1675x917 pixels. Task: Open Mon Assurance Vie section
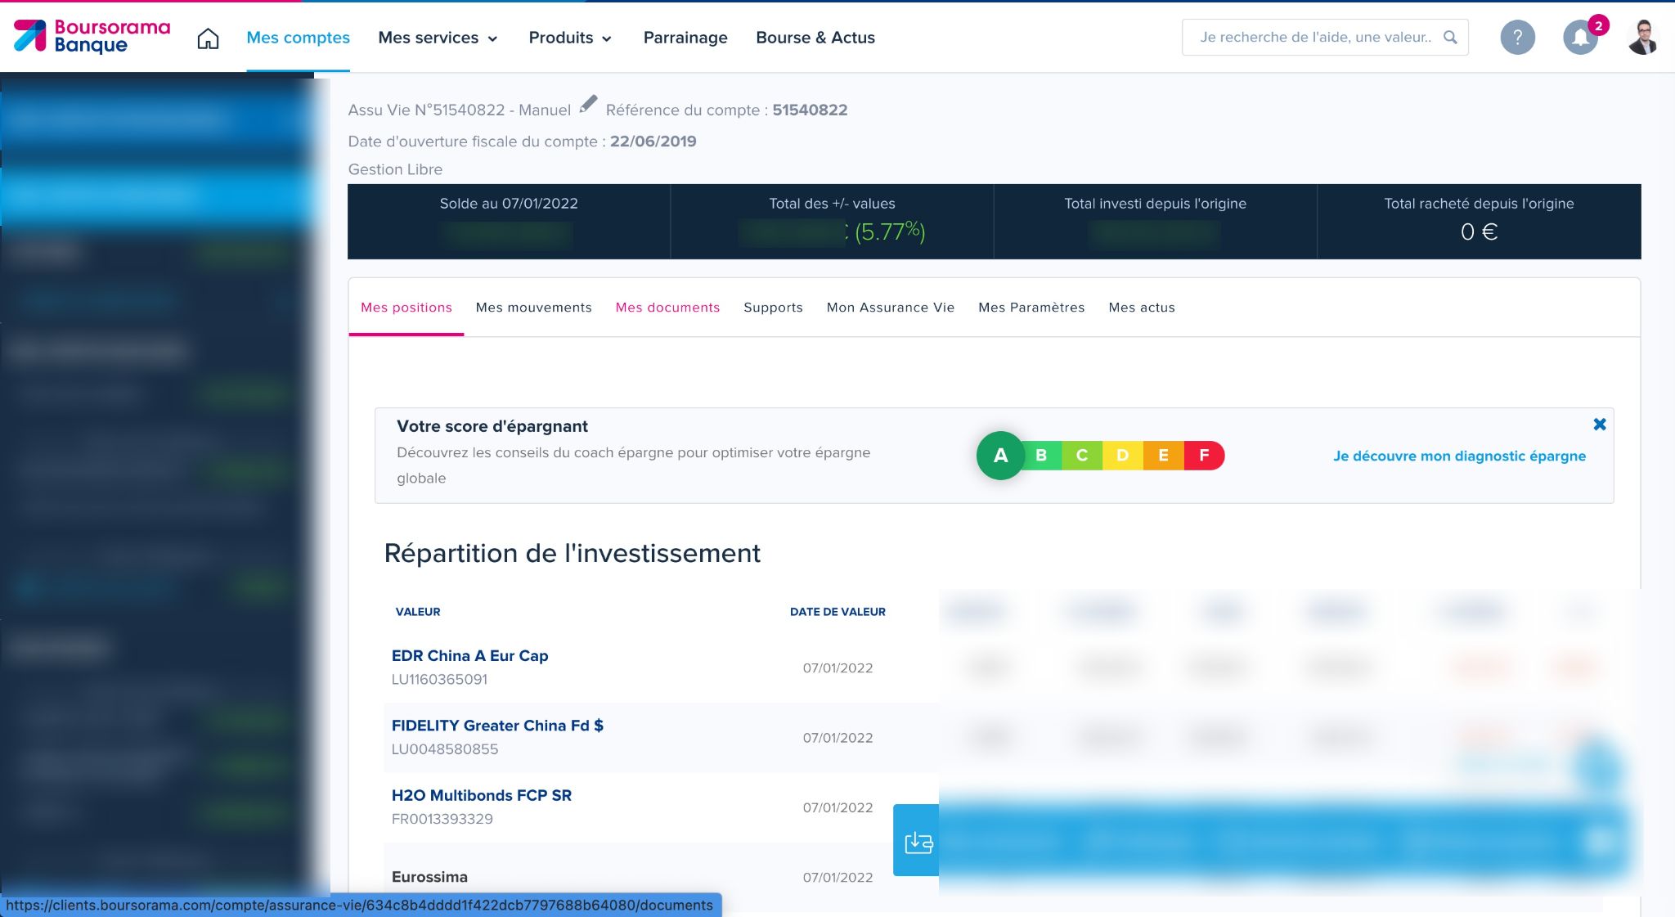(891, 308)
